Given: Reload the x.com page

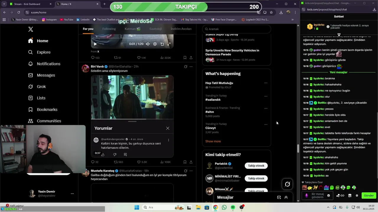Looking at the screenshot, I should 19,12.
